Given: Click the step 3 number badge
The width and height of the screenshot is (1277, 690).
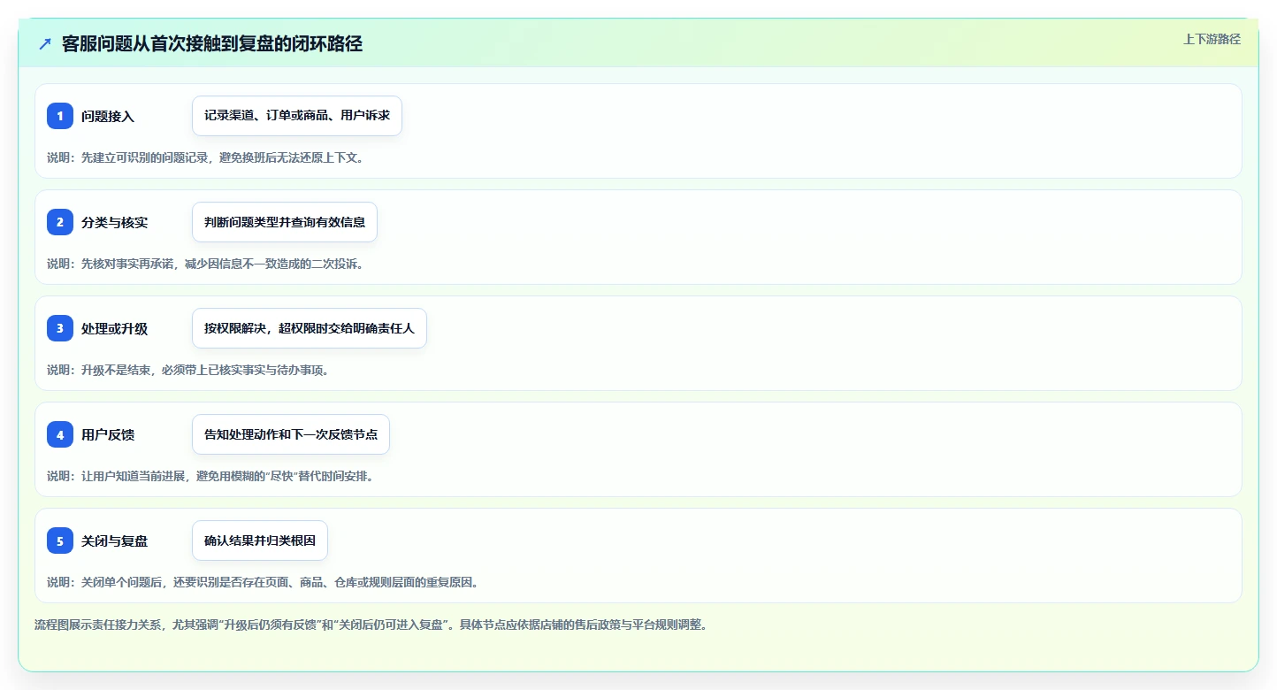Looking at the screenshot, I should pos(60,328).
